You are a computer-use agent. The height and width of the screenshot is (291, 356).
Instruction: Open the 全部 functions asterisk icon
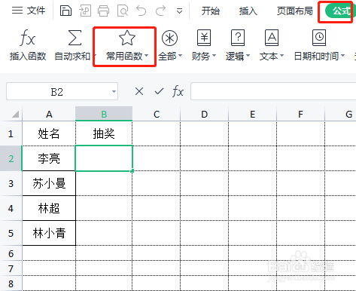click(x=169, y=38)
